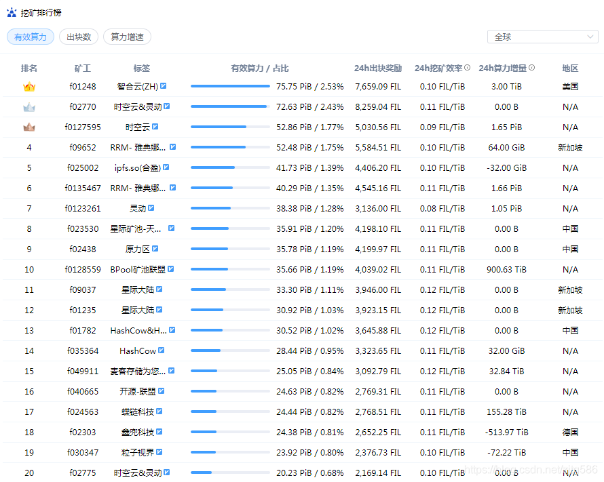
Task: Switch to the 出块数 tab
Action: pyautogui.click(x=79, y=37)
